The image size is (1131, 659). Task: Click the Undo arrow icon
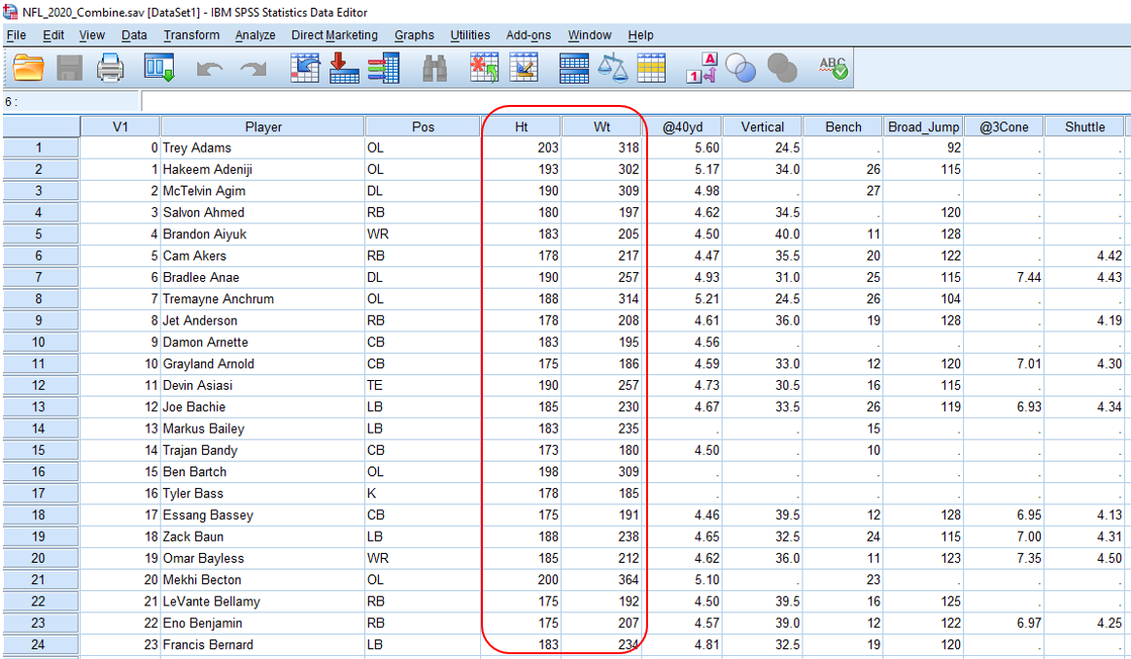pyautogui.click(x=211, y=69)
